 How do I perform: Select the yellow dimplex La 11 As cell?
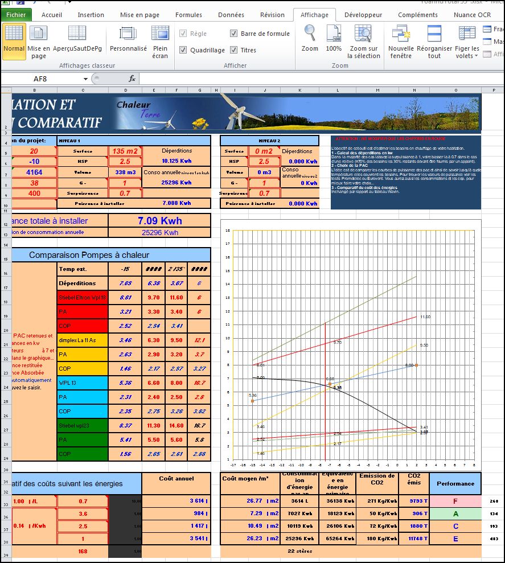(x=83, y=340)
